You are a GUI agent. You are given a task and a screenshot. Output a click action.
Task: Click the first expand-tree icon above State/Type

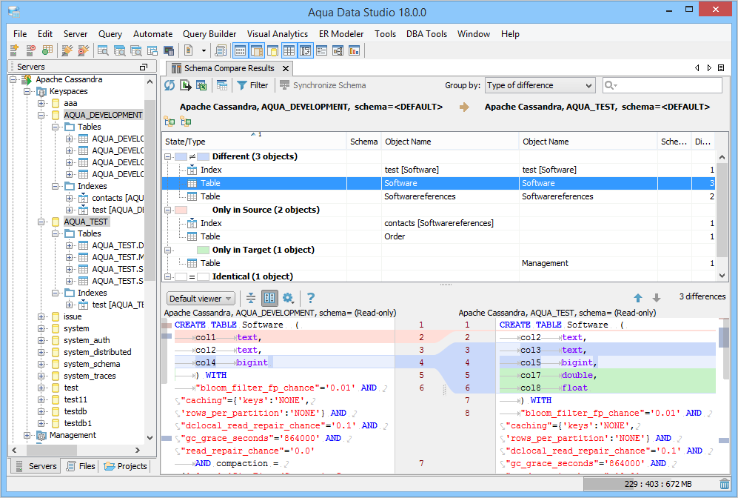pos(170,122)
